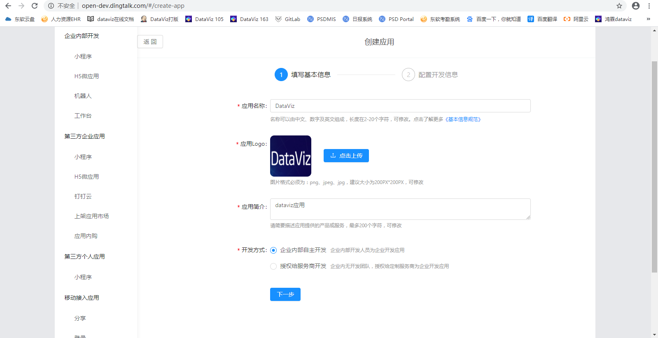Reload the page with the refresh icon
This screenshot has height=338, width=658.
coord(35,6)
